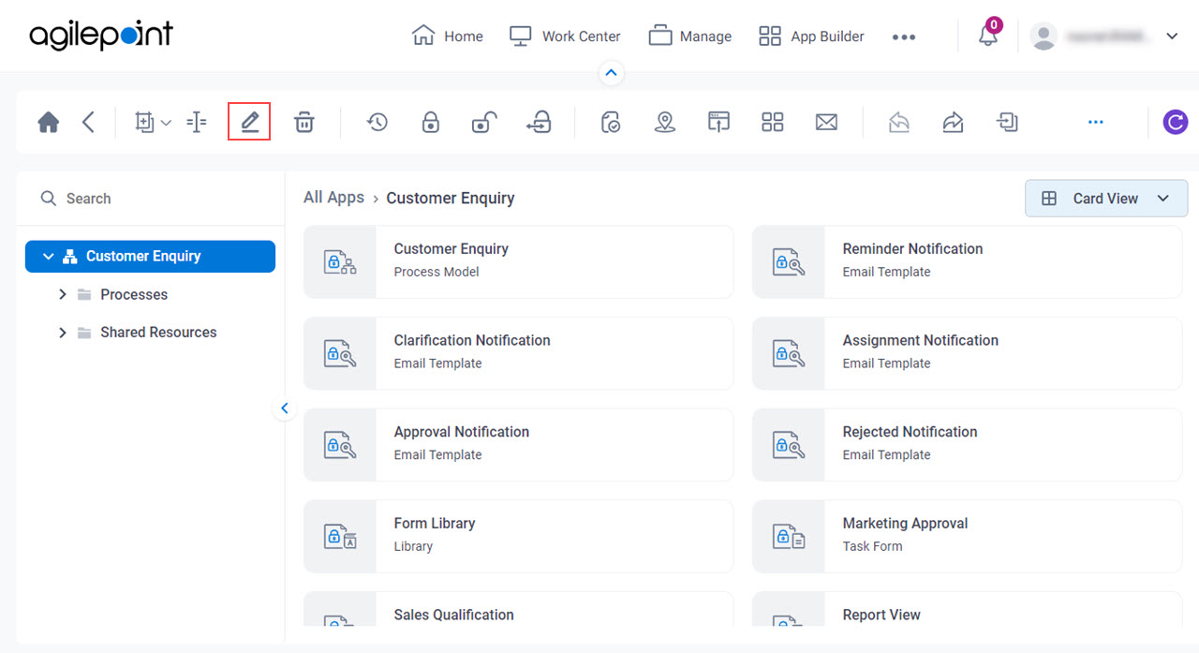This screenshot has height=653, width=1199.
Task: Open Marketing Approval task form card
Action: pyautogui.click(x=967, y=536)
